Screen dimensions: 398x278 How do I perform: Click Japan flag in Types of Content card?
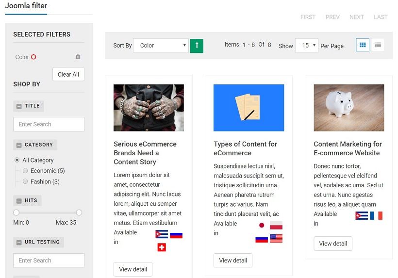262,225
